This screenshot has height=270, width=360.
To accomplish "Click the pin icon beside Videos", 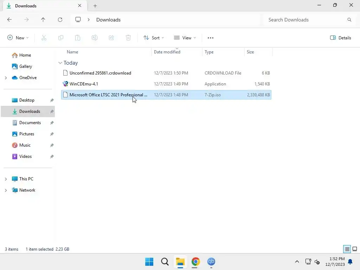I will pos(52,156).
